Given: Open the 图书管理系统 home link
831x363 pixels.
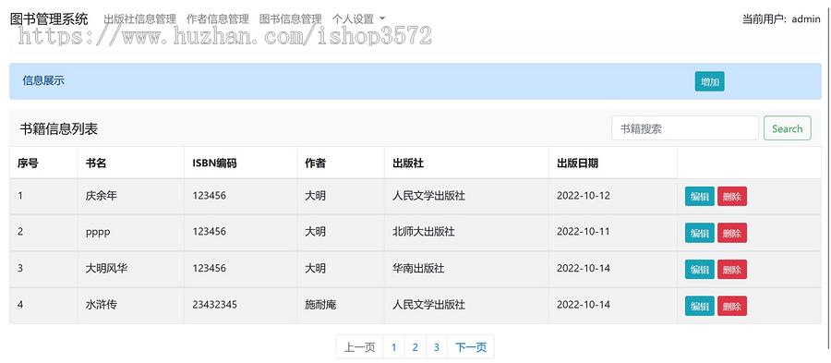Looking at the screenshot, I should (49, 19).
